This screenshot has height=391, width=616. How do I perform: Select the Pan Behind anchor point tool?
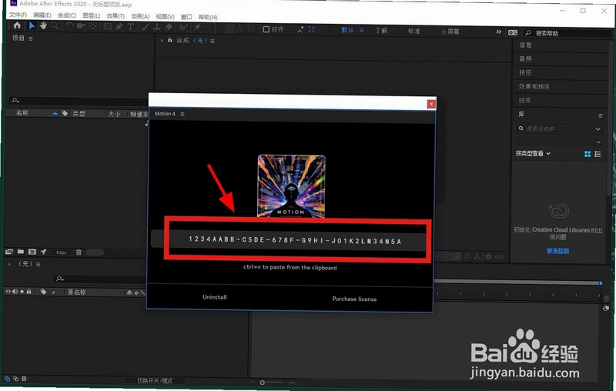coord(93,26)
